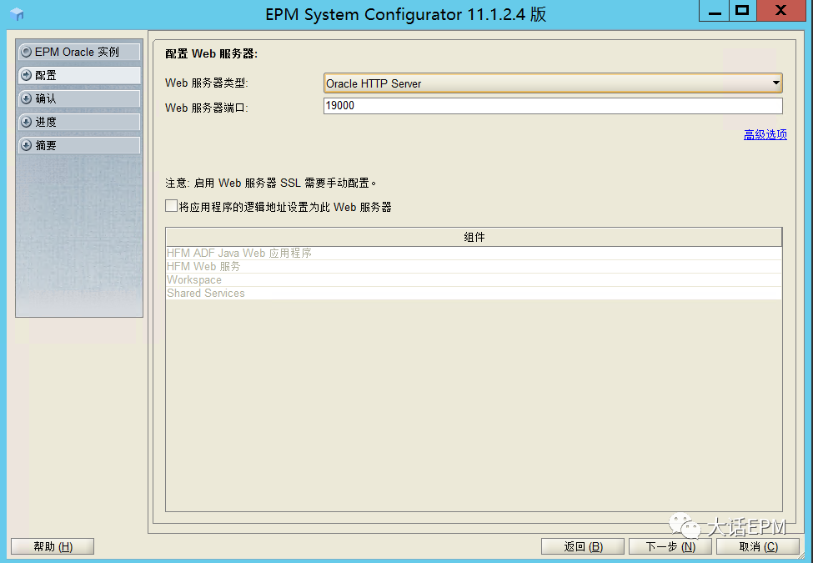Click the 下一步 (N) button
The width and height of the screenshot is (813, 563).
670,546
